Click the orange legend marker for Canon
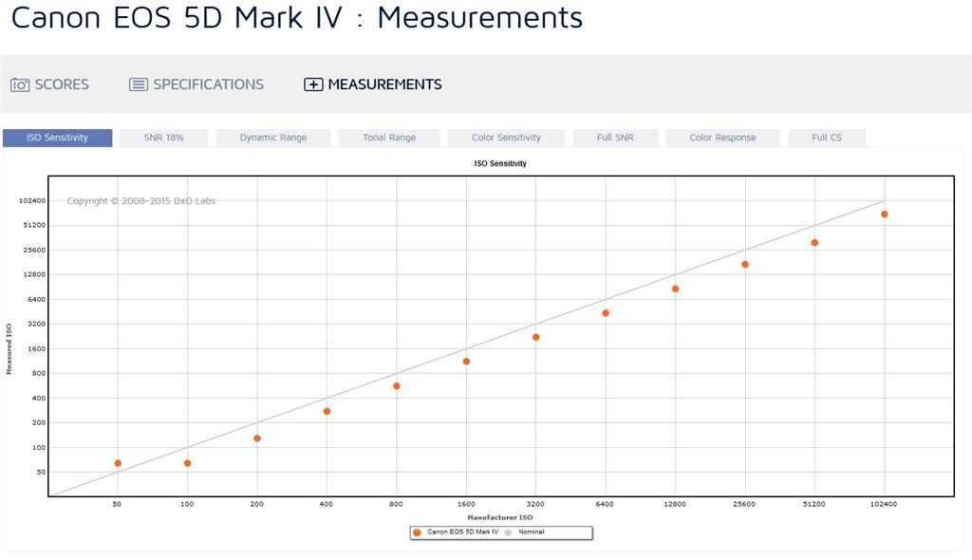 coord(418,532)
